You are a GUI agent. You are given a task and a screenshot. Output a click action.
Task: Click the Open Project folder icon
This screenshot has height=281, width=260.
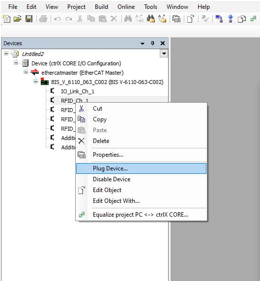(x=18, y=19)
